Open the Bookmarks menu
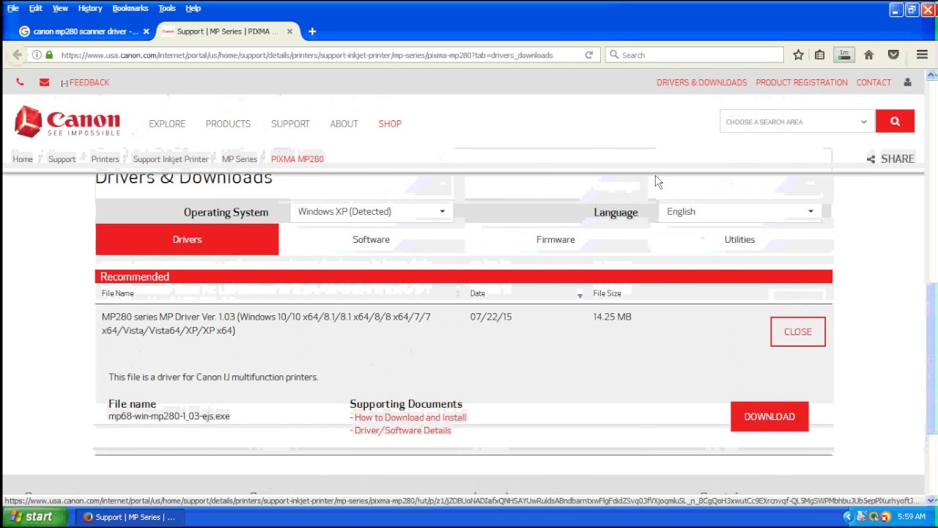This screenshot has height=528, width=938. click(130, 8)
